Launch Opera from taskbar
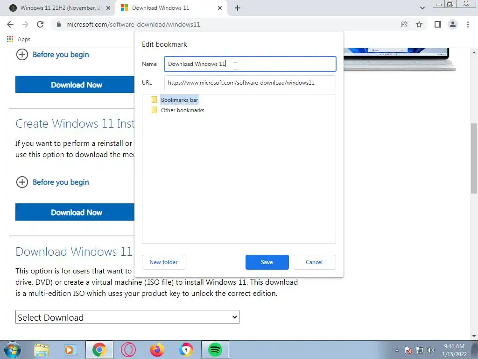Image resolution: width=478 pixels, height=359 pixels. 128,350
